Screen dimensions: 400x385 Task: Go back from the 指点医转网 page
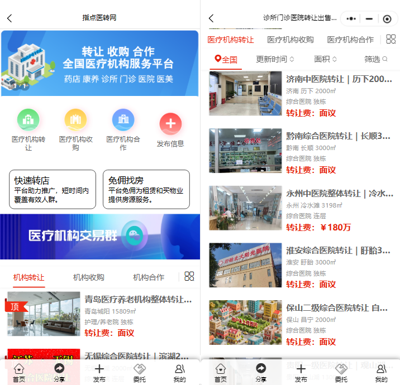coord(9,18)
